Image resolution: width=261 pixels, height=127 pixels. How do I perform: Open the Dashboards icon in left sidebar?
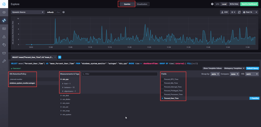pyautogui.click(x=4, y=29)
